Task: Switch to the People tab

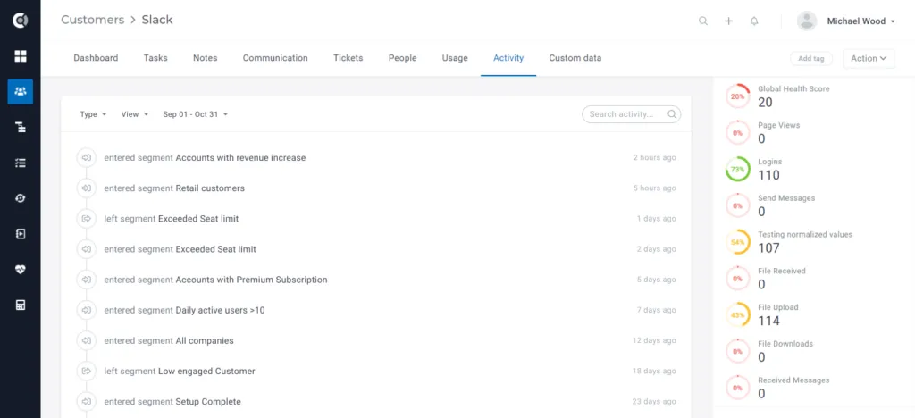Action: (403, 58)
